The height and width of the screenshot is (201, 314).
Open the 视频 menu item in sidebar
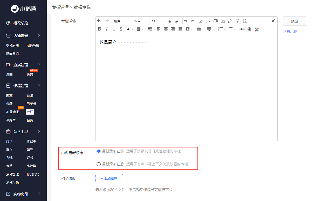coord(9,103)
